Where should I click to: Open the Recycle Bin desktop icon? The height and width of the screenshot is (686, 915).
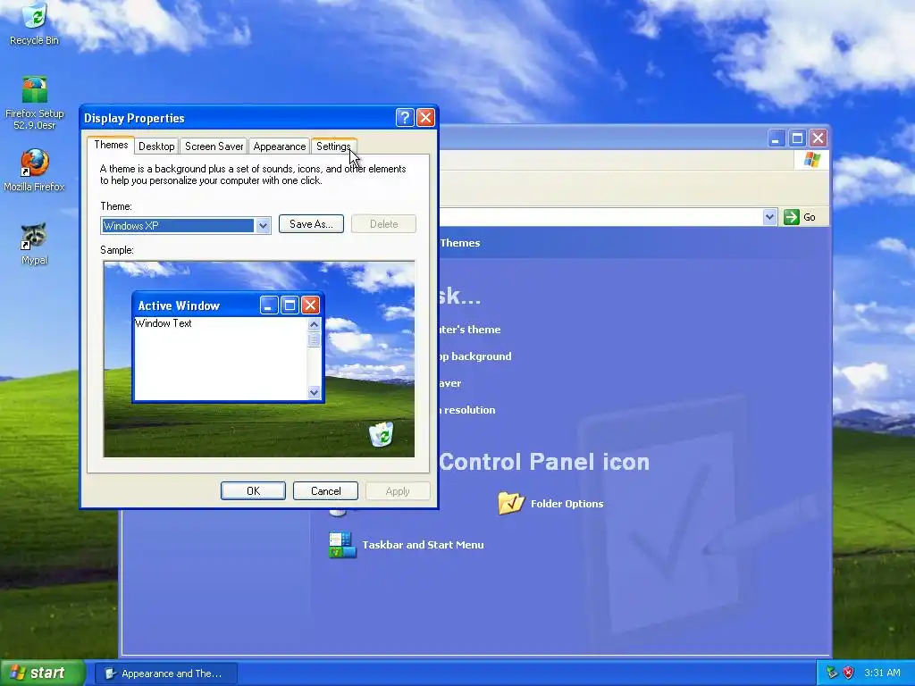point(35,23)
